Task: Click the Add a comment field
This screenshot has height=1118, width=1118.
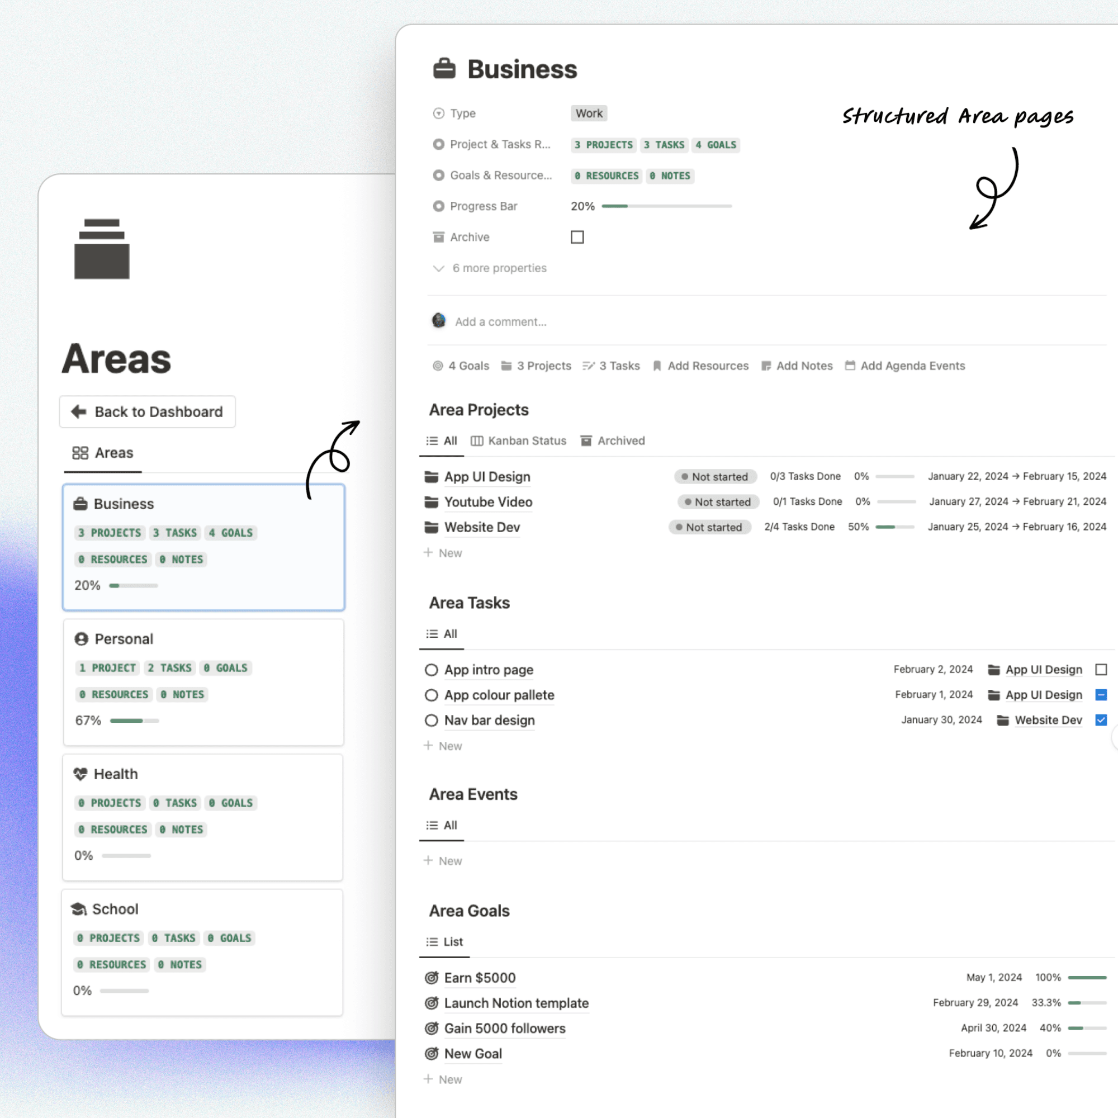Action: [500, 322]
